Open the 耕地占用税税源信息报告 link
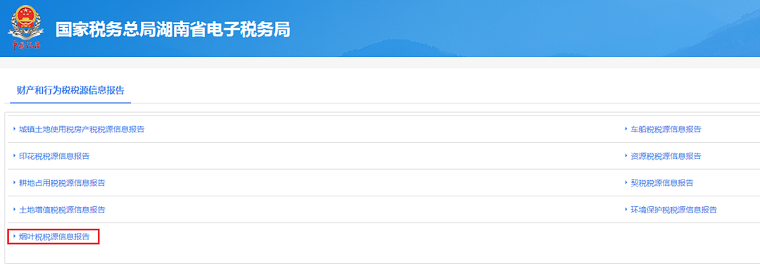Image resolution: width=760 pixels, height=264 pixels. point(62,183)
